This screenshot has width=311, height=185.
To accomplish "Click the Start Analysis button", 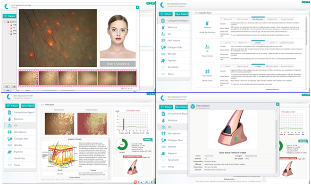I will tap(118, 64).
